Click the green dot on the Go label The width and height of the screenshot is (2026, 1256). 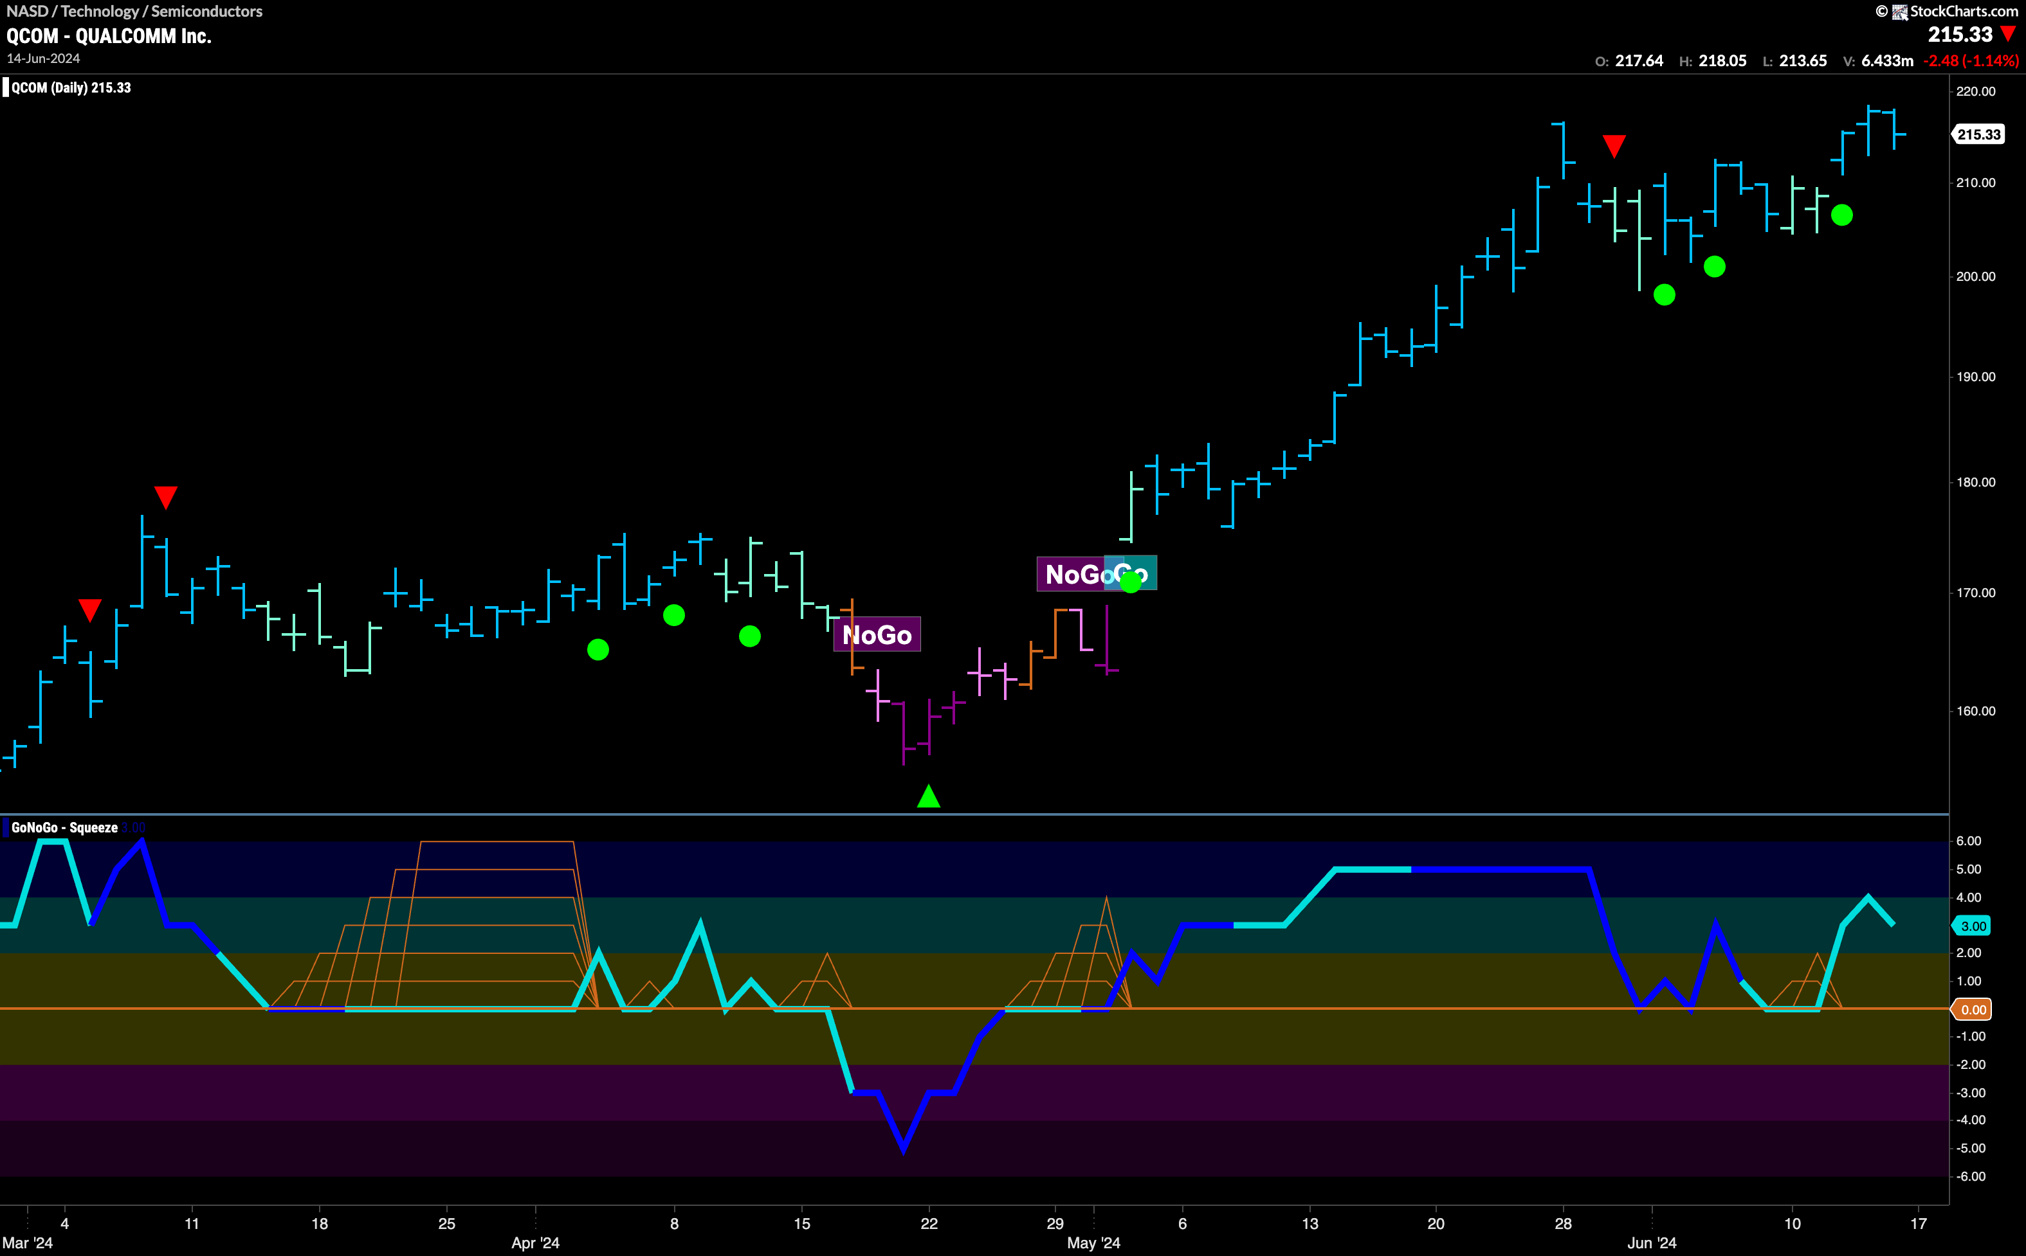coord(1131,582)
